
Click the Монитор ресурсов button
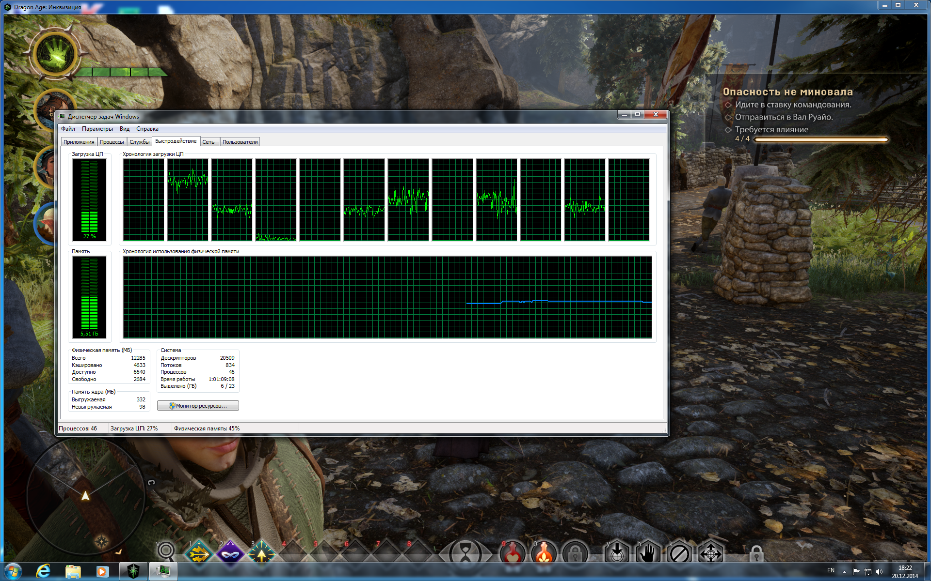[198, 406]
